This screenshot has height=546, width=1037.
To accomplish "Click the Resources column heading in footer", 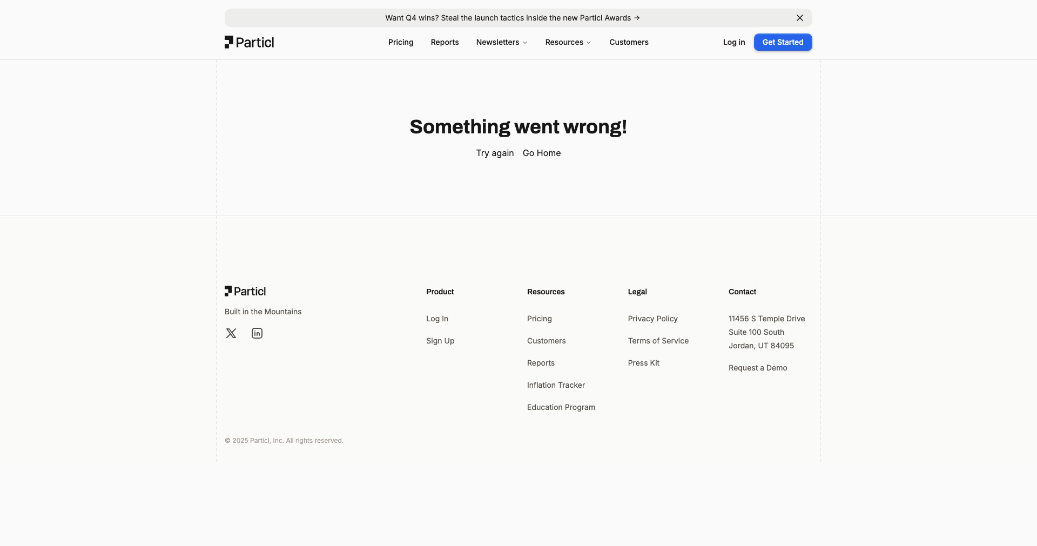I will pos(546,292).
